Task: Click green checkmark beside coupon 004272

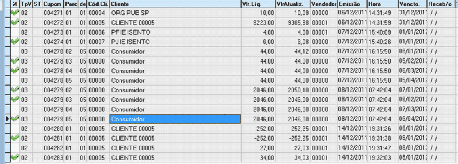Action: [14, 23]
